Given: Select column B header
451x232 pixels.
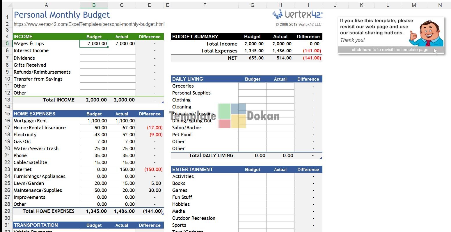Looking at the screenshot, I should click(94, 5).
